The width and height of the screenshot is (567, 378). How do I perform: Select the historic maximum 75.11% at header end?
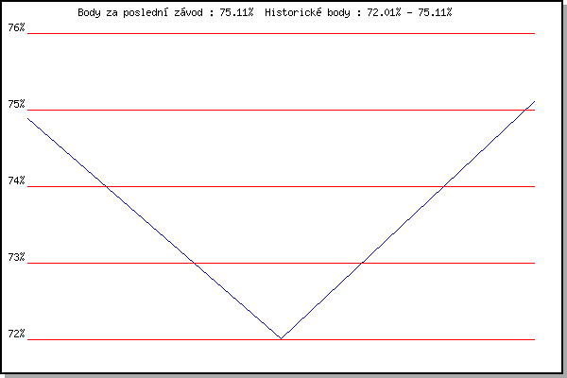pos(433,12)
